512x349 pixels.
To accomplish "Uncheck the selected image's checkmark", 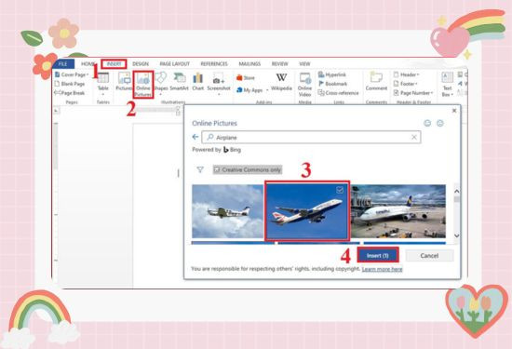I will point(340,190).
